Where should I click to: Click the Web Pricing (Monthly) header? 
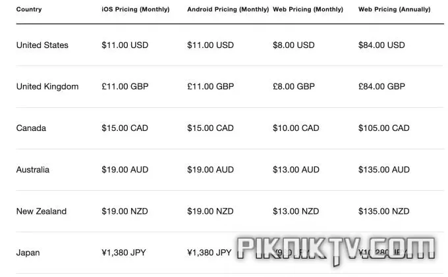coord(308,9)
